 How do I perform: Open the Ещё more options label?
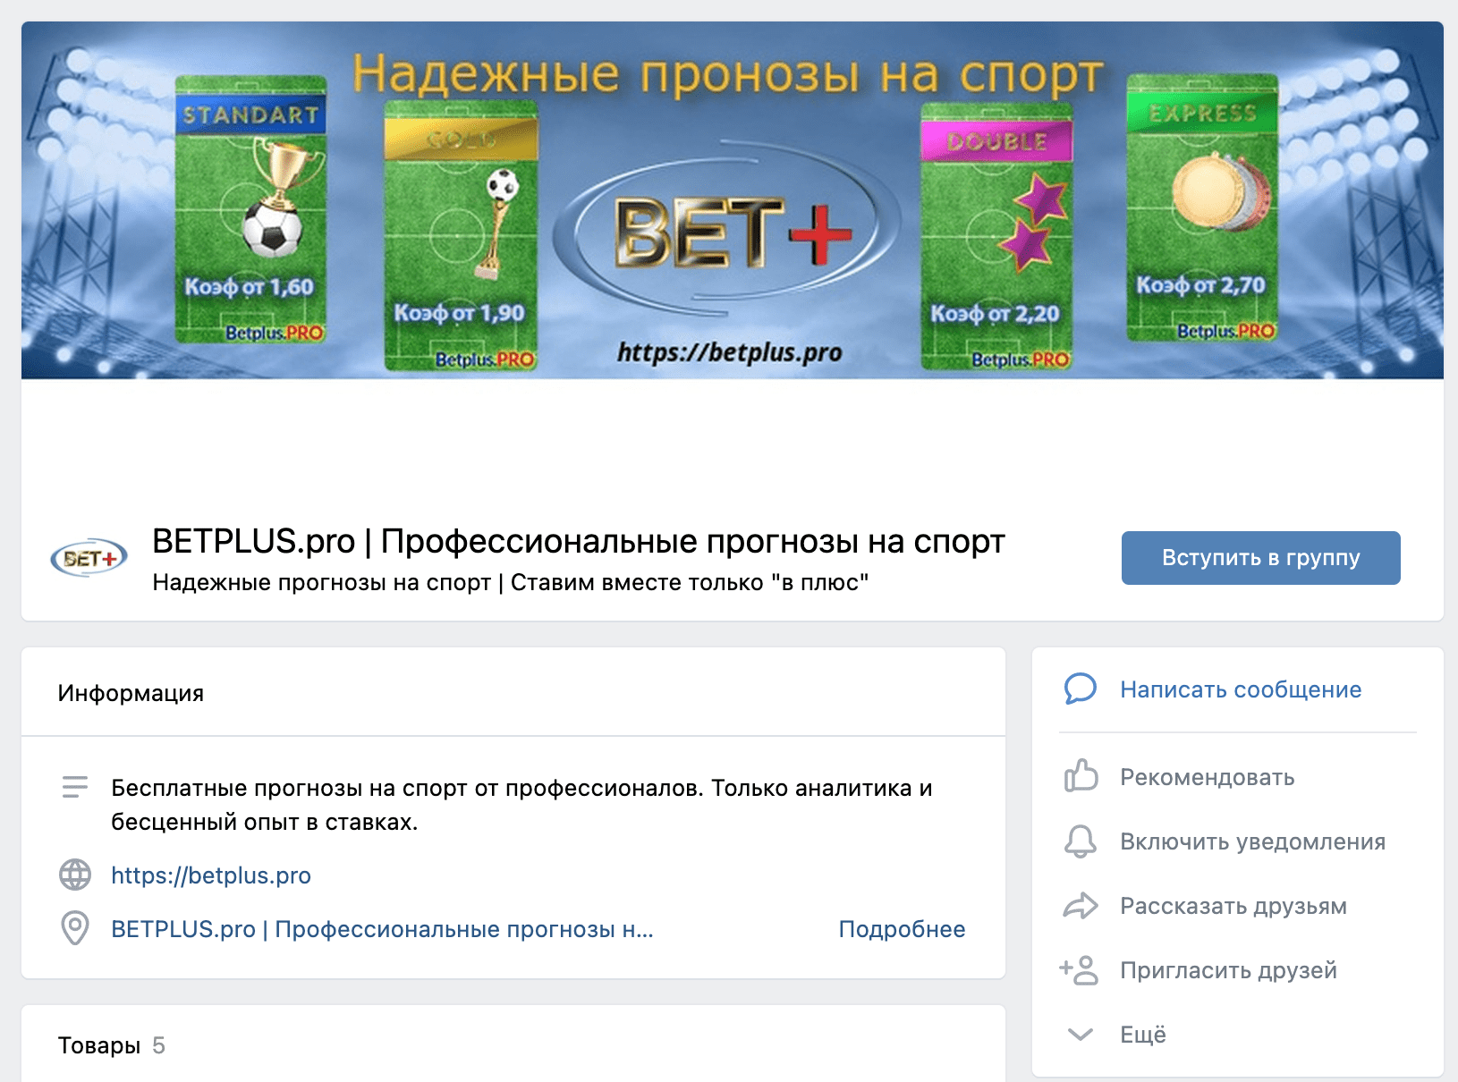point(1143,1035)
